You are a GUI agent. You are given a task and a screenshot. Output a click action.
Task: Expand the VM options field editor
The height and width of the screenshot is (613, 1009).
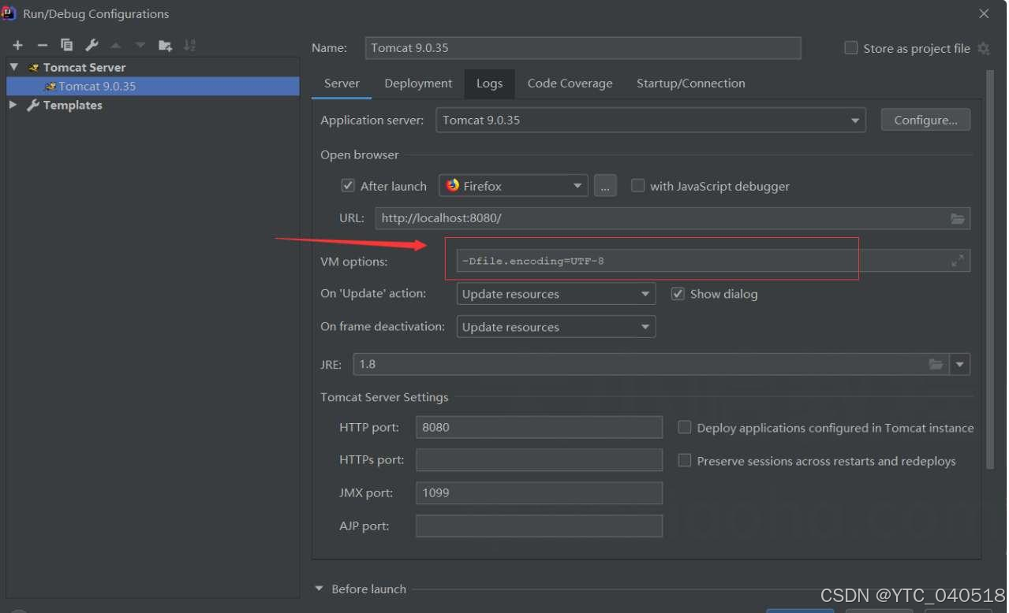tap(958, 261)
